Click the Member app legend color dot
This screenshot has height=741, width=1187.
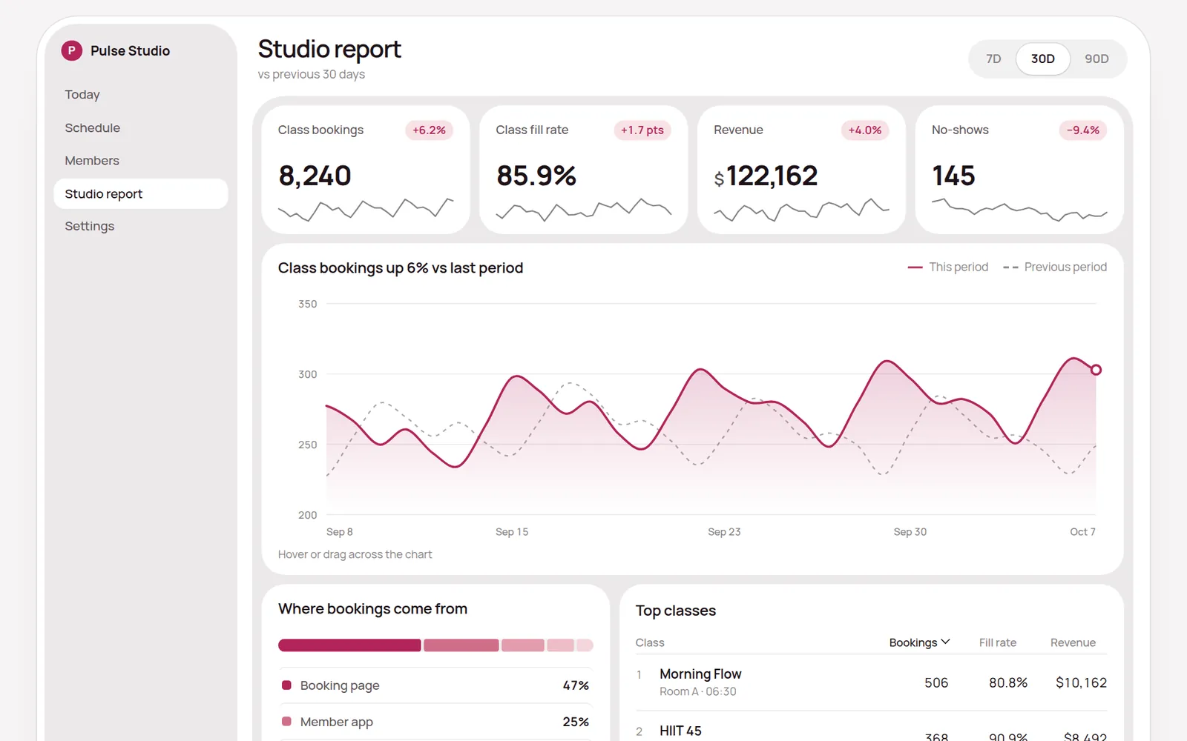(x=286, y=721)
